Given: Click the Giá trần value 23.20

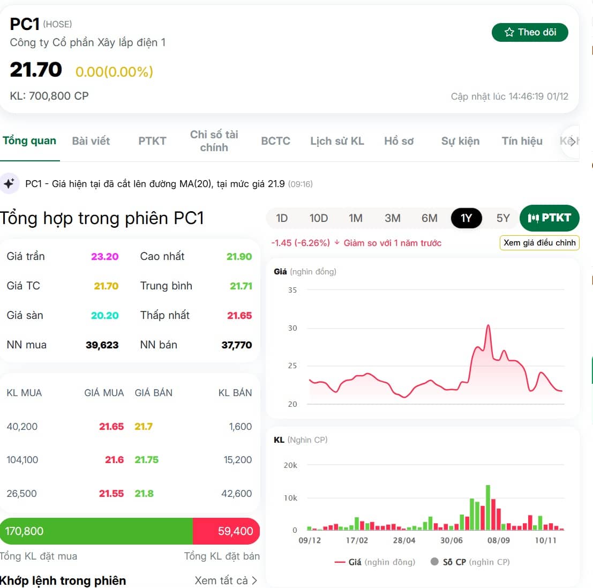Looking at the screenshot, I should 105,257.
